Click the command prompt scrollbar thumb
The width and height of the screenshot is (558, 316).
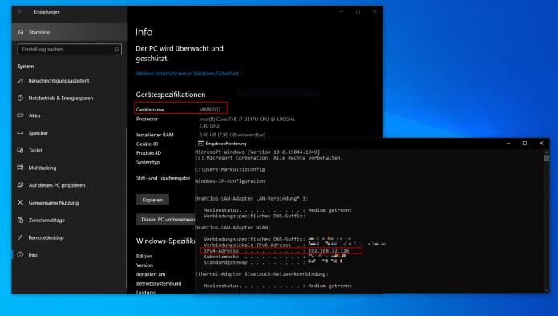pos(546,158)
